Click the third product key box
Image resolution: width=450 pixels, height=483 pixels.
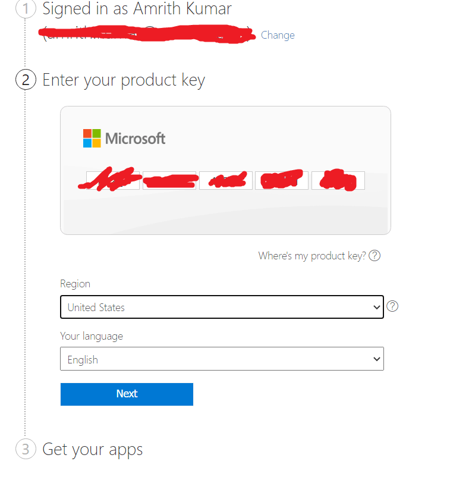pos(225,180)
